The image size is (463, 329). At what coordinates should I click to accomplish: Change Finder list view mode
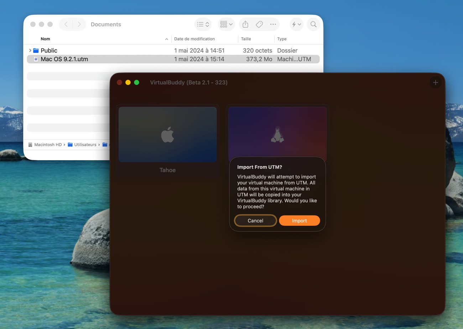pyautogui.click(x=203, y=24)
